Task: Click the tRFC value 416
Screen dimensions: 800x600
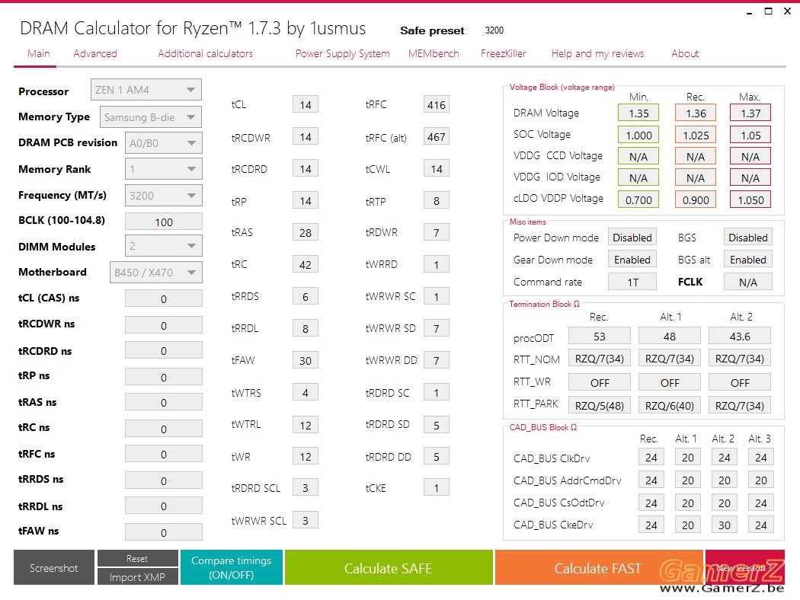Action: pyautogui.click(x=437, y=104)
